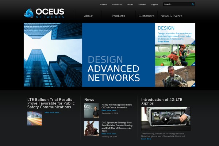219x146 pixels.
Task: Click the Randy Fuerst news thumbnail
Action: 92,111
